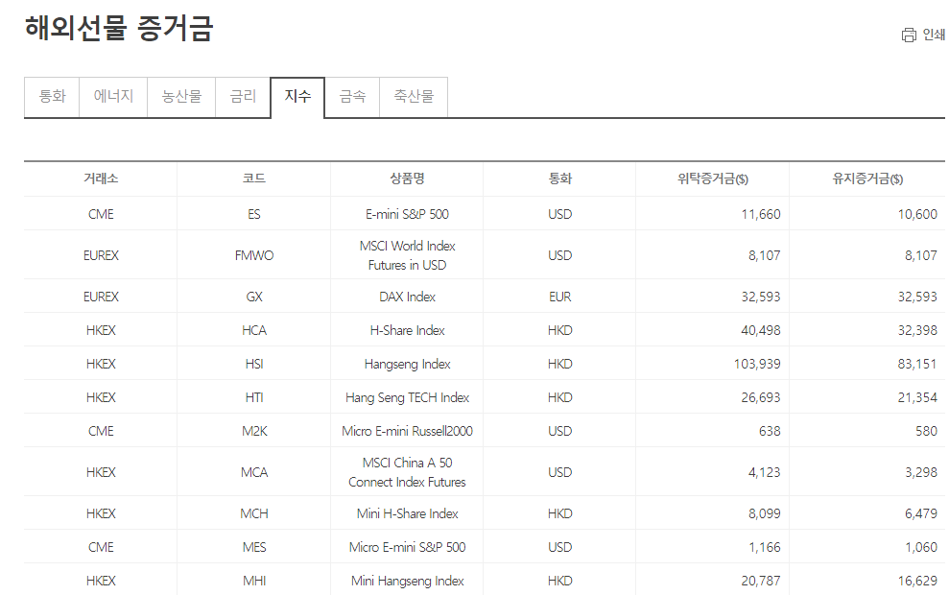
Task: Click the 32,398 maintenance margin value
Action: 917,330
